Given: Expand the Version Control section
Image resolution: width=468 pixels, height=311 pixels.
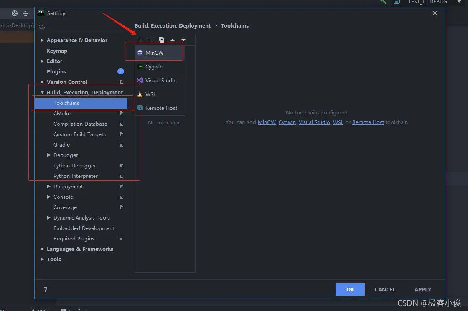Looking at the screenshot, I should 42,82.
